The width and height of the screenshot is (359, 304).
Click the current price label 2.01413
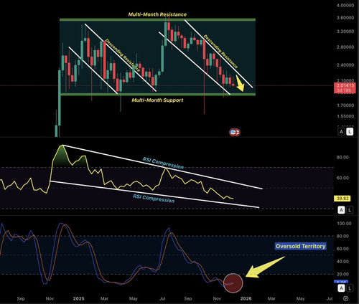pos(345,85)
